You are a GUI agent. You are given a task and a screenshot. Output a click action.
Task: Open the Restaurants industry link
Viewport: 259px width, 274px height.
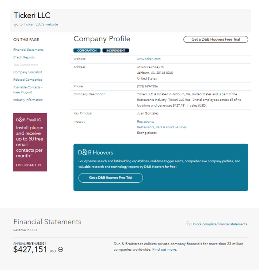(x=145, y=121)
